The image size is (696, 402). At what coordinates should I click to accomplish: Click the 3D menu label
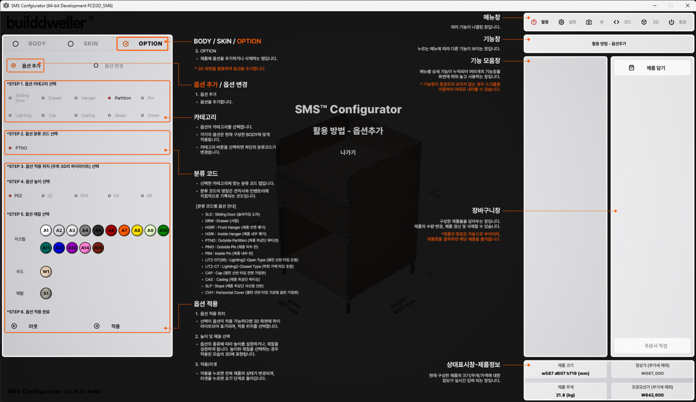pyautogui.click(x=656, y=22)
